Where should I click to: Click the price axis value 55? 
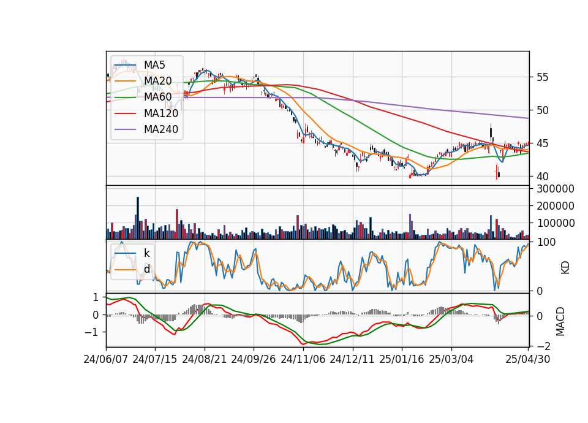(542, 77)
